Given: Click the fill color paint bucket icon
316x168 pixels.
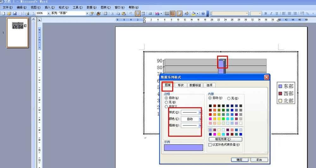Looking at the screenshot, I should 193,14.
